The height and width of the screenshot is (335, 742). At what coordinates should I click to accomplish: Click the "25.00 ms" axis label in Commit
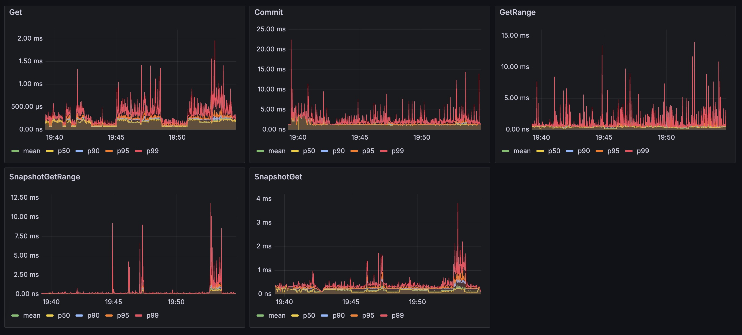271,29
